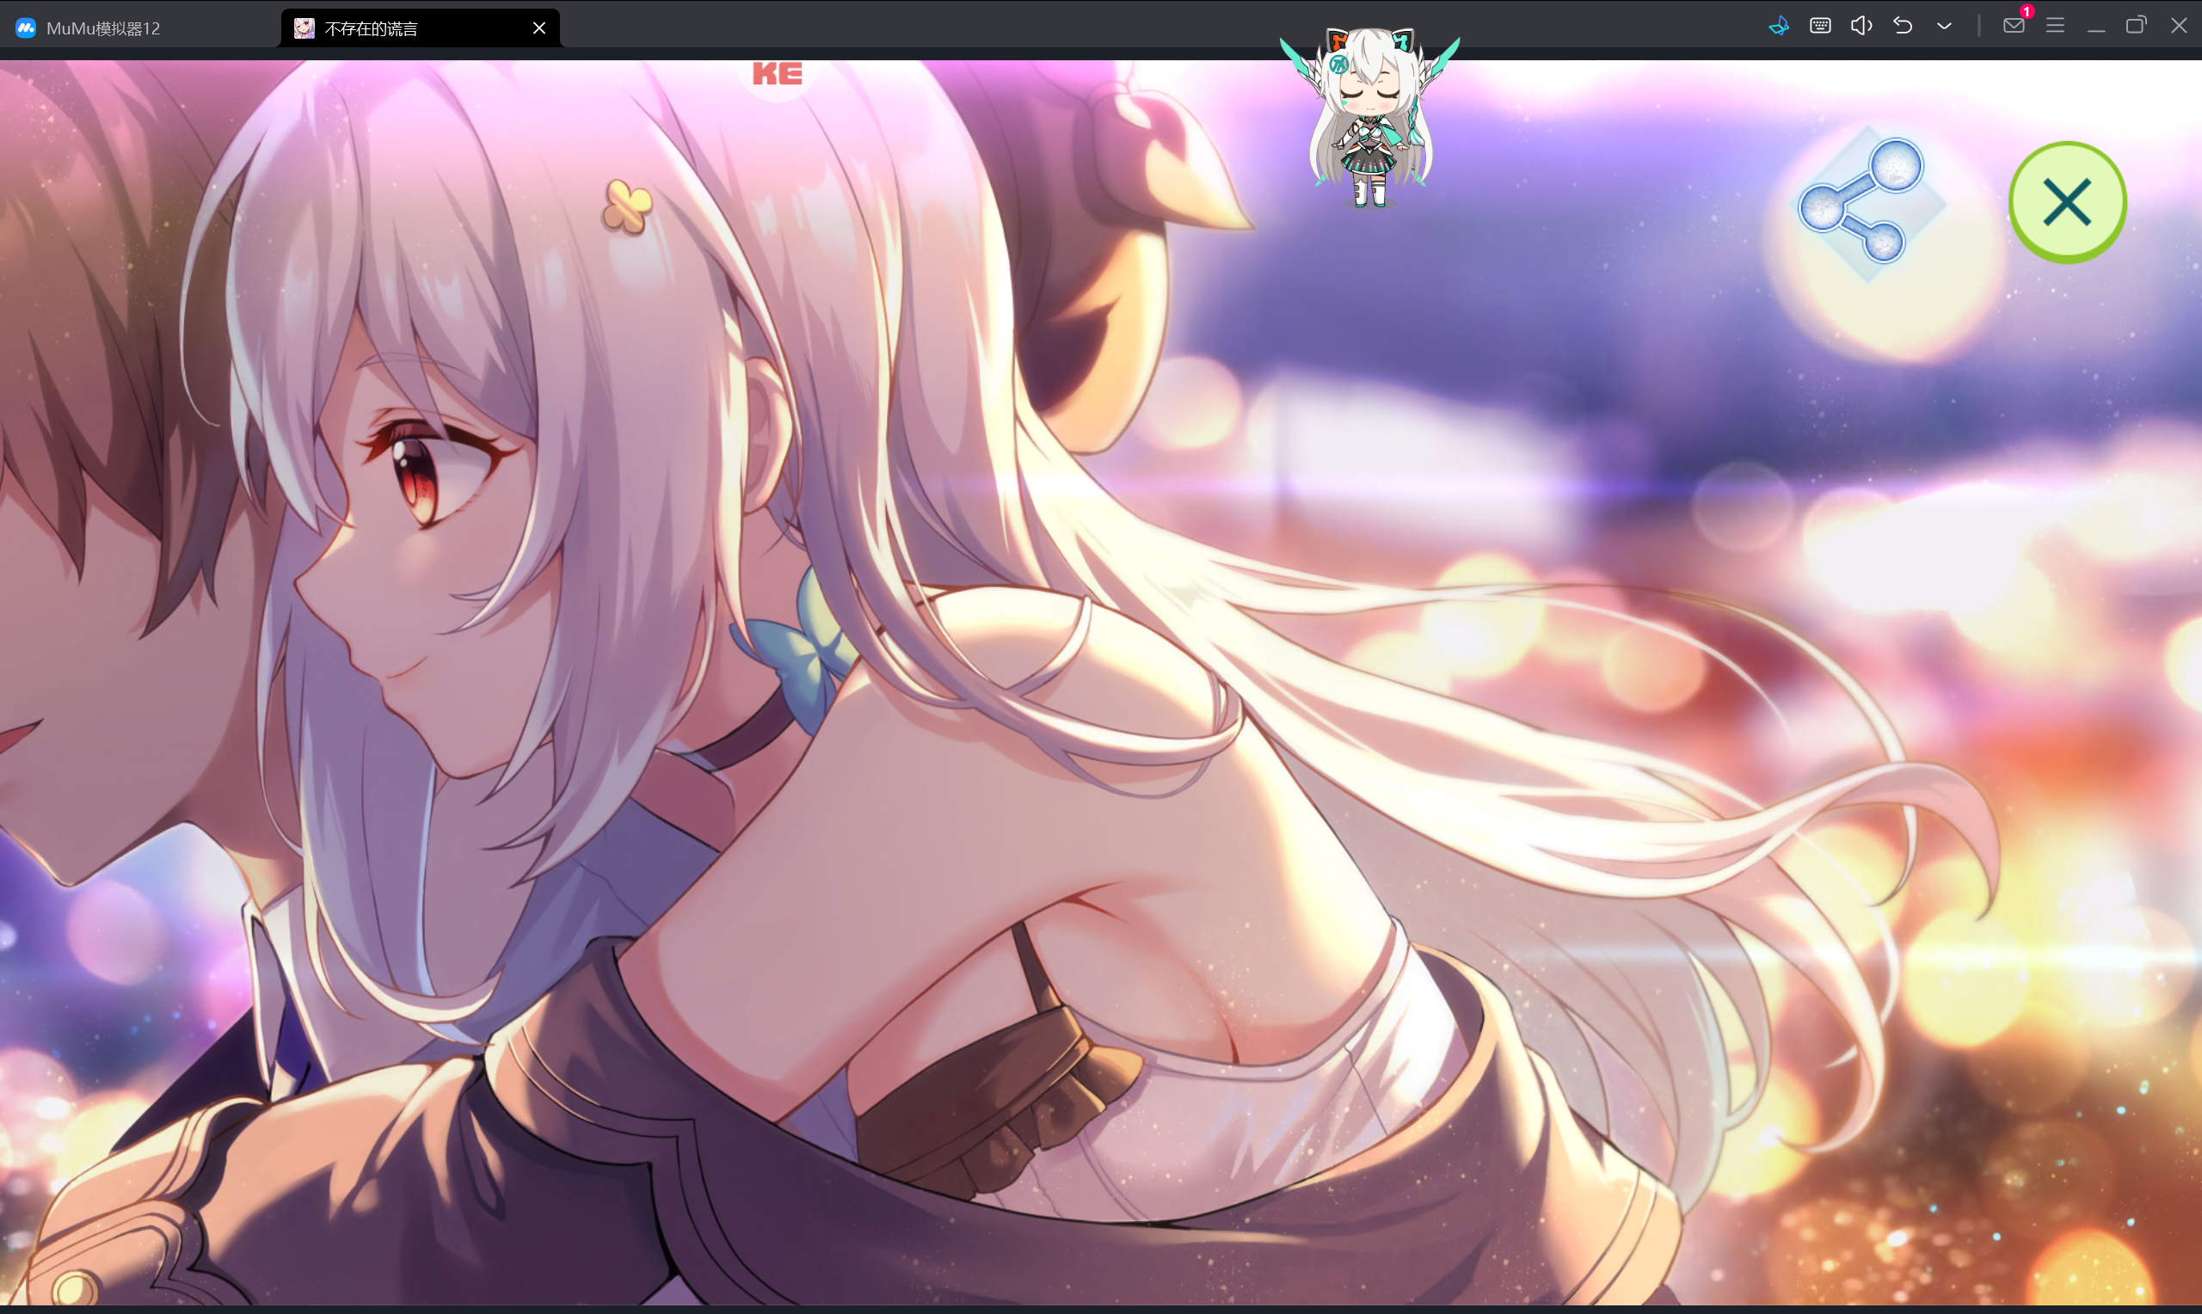Open the emulator volume control
Viewport: 2202px width, 1314px height.
tap(1861, 26)
